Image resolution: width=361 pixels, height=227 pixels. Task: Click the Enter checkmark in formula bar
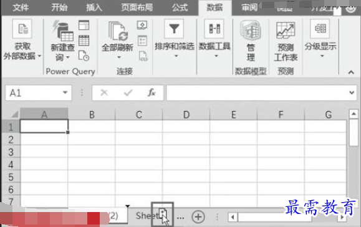click(128, 93)
